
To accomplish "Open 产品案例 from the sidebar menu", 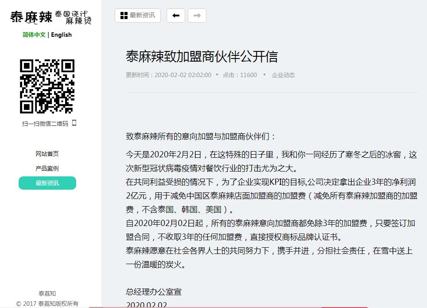I will [x=47, y=168].
